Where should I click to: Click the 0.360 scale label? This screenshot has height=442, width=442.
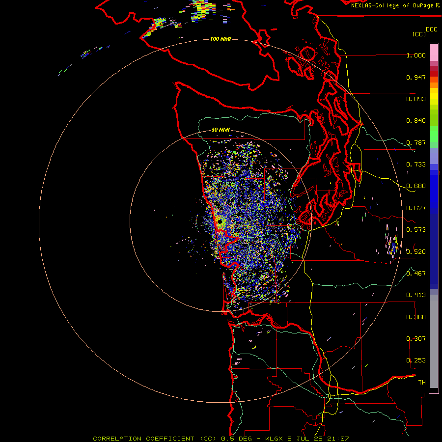[x=416, y=317]
